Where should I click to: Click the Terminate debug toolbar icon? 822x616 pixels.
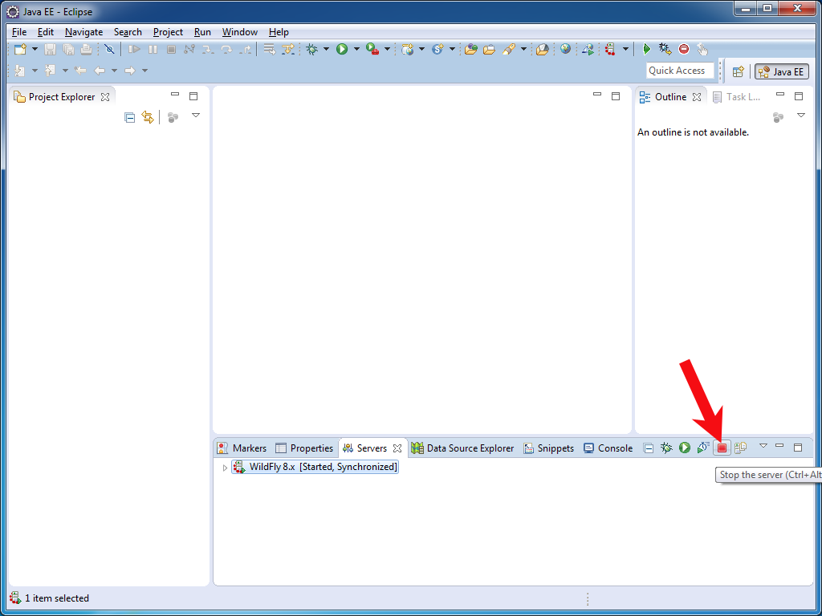point(171,49)
